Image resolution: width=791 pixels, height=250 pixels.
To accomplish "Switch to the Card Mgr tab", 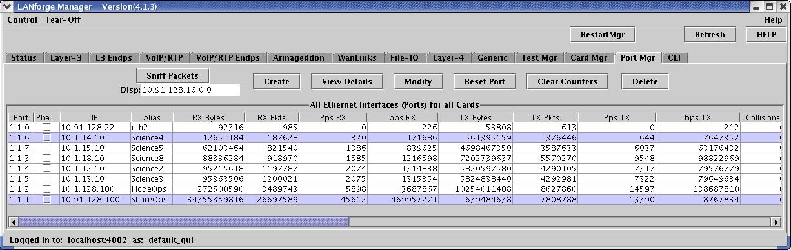I will tap(589, 58).
